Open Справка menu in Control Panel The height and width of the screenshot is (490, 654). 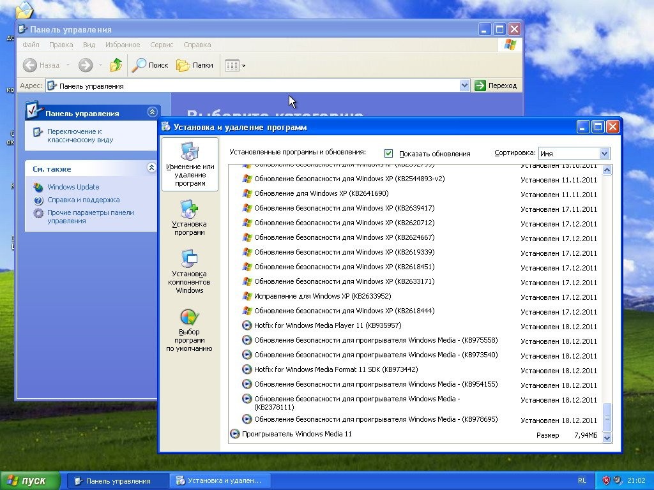click(197, 45)
